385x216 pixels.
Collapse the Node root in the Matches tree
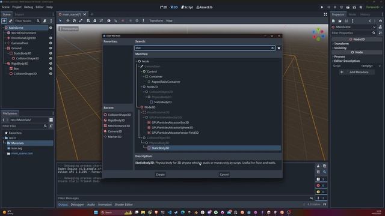(x=137, y=61)
